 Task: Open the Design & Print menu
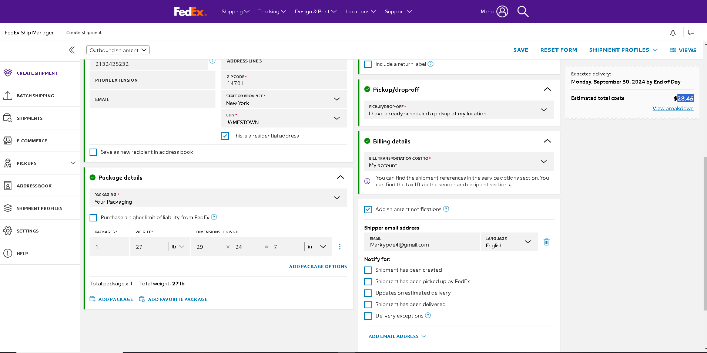point(315,11)
